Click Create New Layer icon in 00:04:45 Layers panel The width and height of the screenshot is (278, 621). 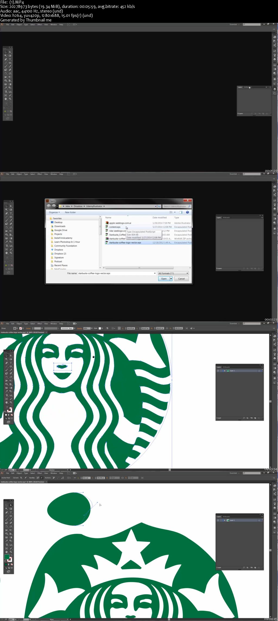point(255,567)
